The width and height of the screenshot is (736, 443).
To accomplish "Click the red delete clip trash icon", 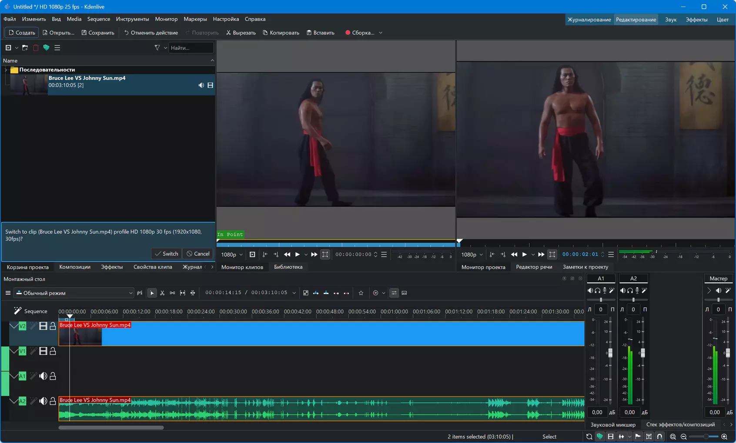I will point(36,48).
